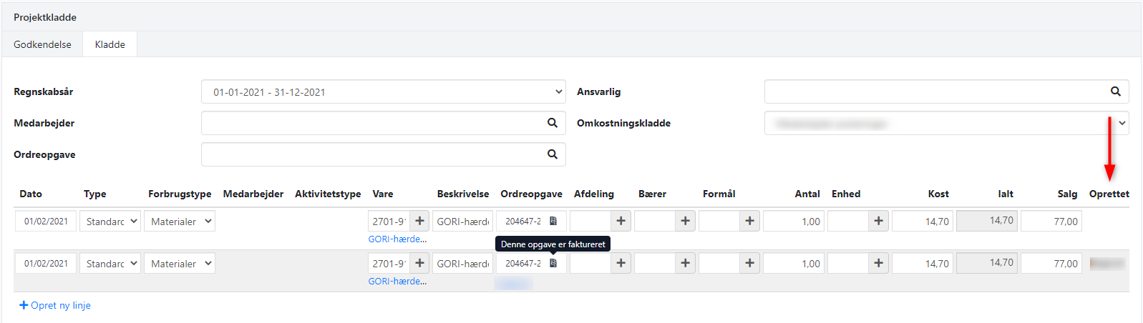Screen dimensions: 1143x323
Task: Click the plus button for second row Formål
Action: click(x=749, y=264)
